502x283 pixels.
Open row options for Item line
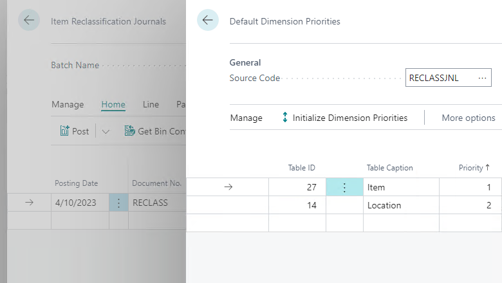(x=344, y=187)
